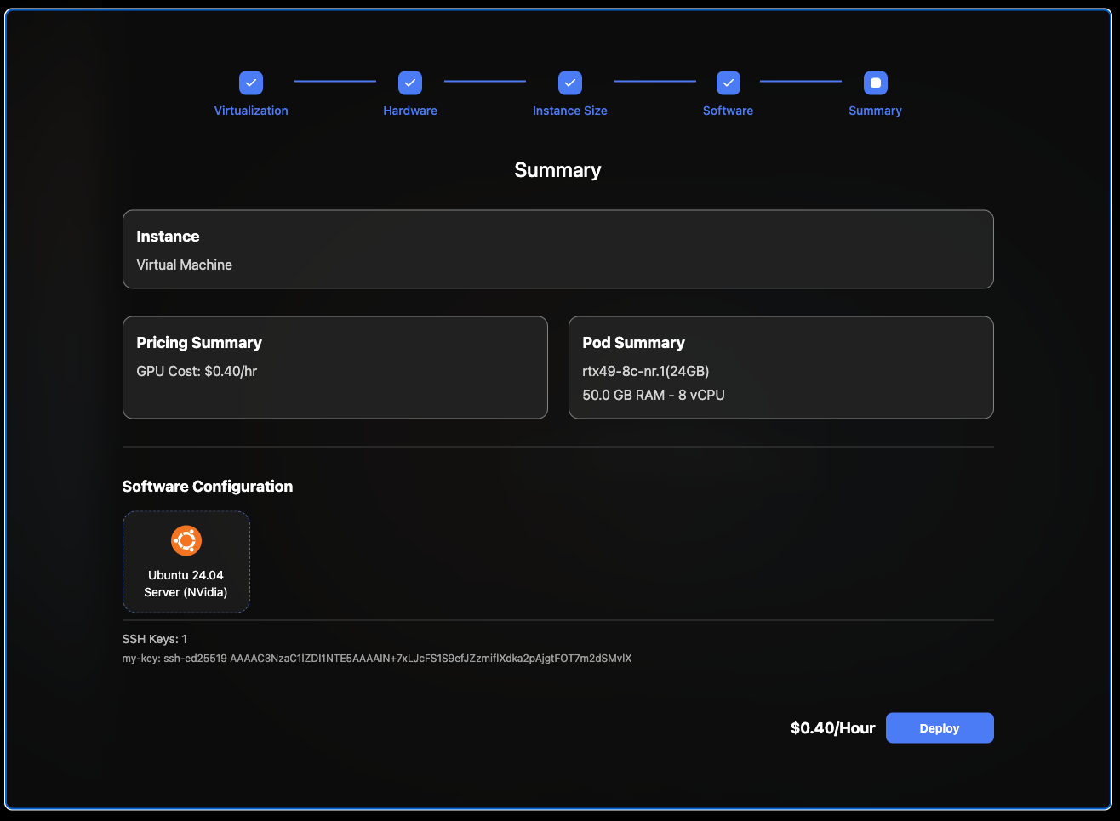Click the rtx49-8c-nr.1(24GB) pod name
Viewport: 1120px width, 821px height.
(x=645, y=371)
